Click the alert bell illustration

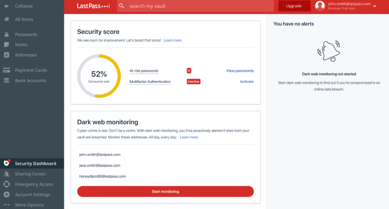(329, 51)
